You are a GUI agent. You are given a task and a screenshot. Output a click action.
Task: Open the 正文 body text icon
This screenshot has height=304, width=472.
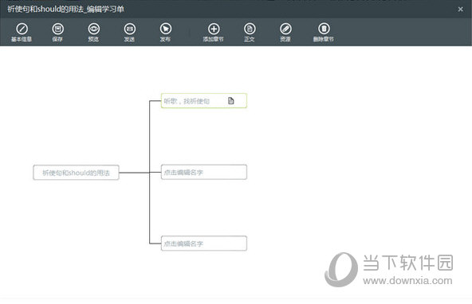[250, 29]
